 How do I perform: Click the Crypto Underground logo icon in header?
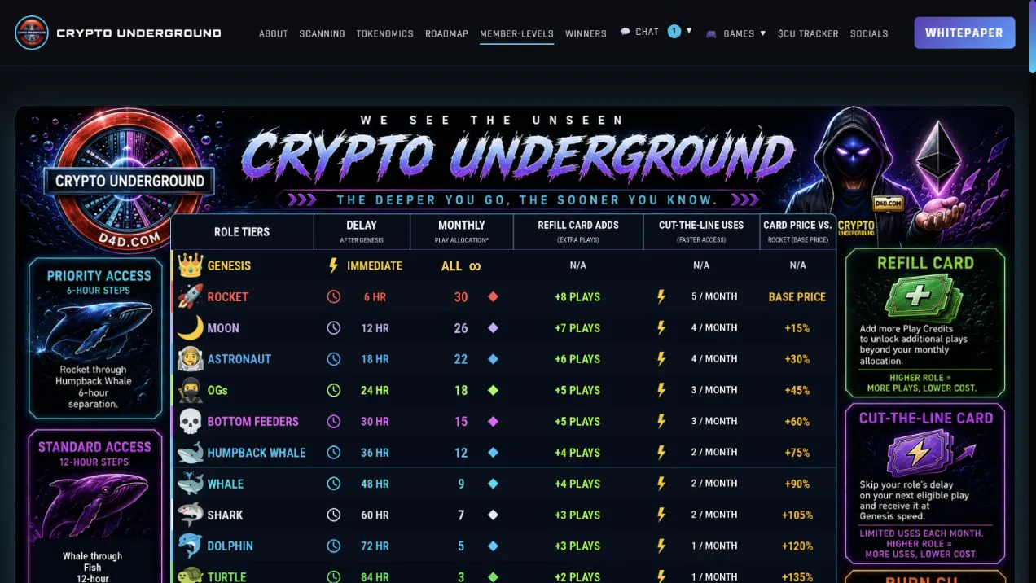(x=32, y=33)
